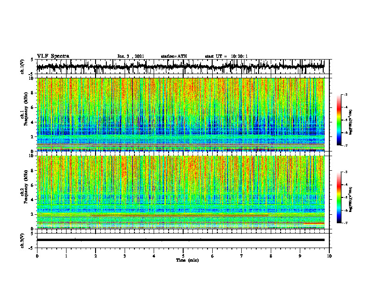Click the time axis tick label "7"
371x287 pixels.
coord(242,256)
